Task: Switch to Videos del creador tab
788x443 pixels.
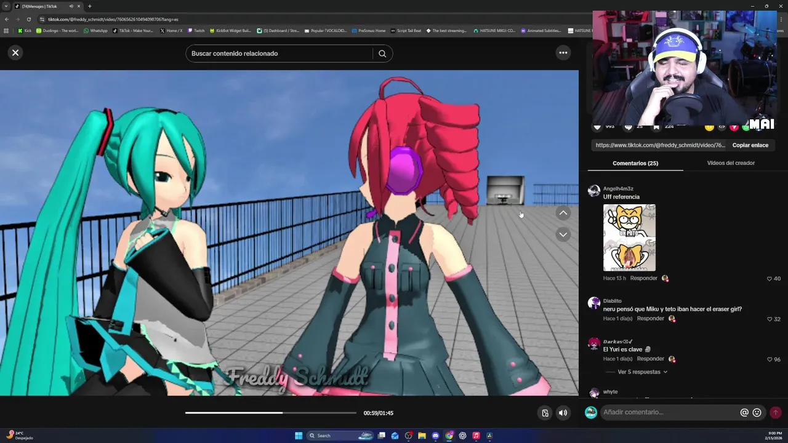Action: [731, 163]
